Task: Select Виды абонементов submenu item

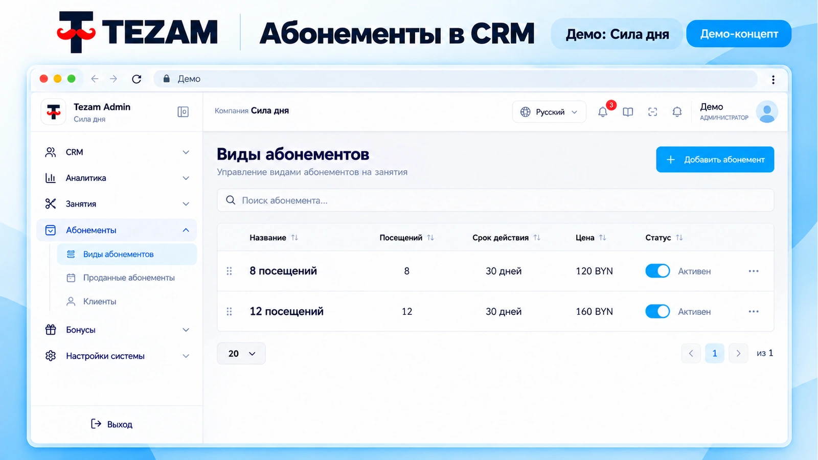Action: (127, 254)
